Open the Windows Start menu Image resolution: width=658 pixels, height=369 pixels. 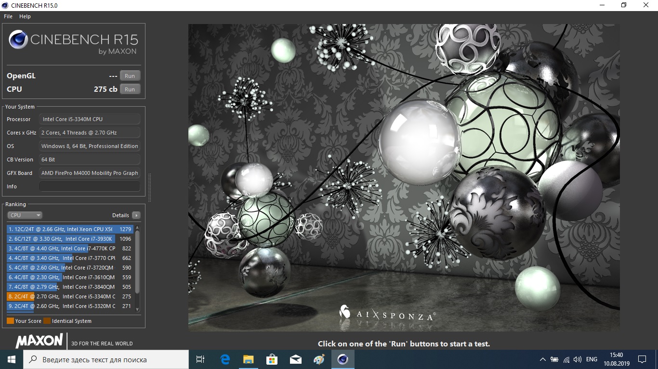12,359
